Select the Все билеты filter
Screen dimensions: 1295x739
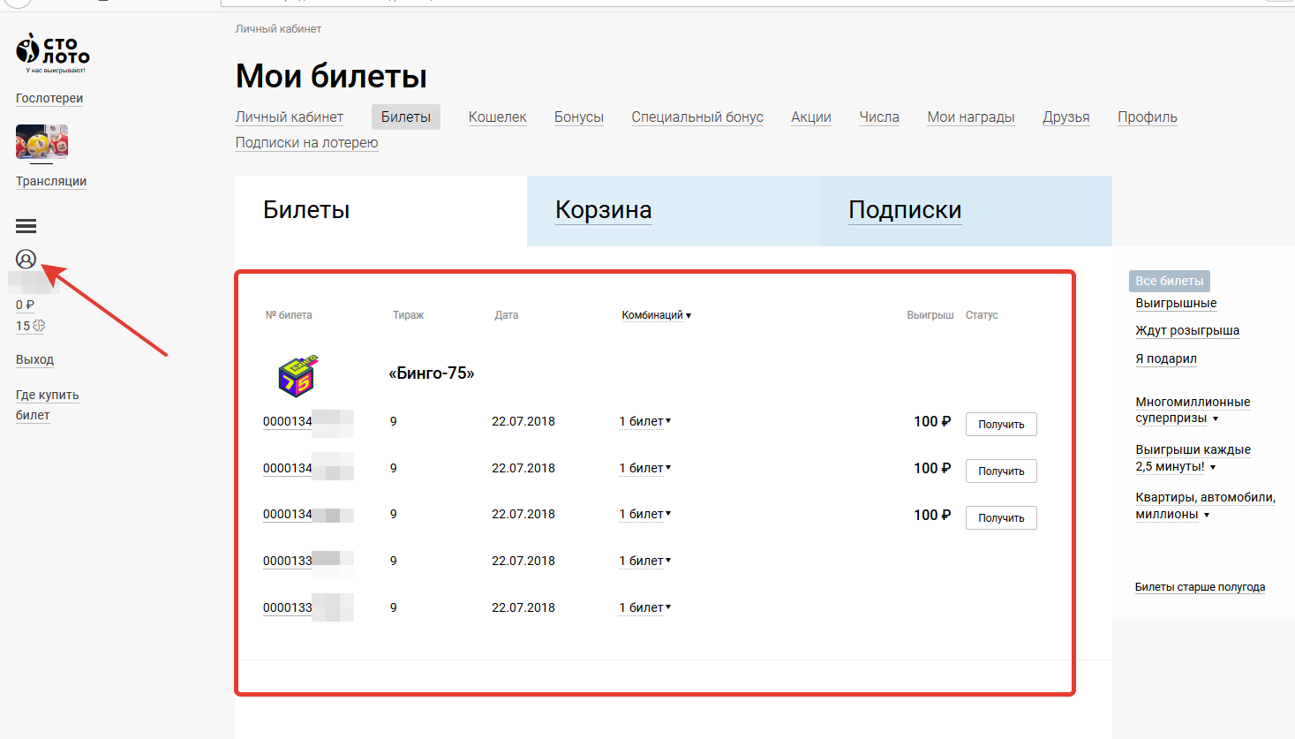1170,281
